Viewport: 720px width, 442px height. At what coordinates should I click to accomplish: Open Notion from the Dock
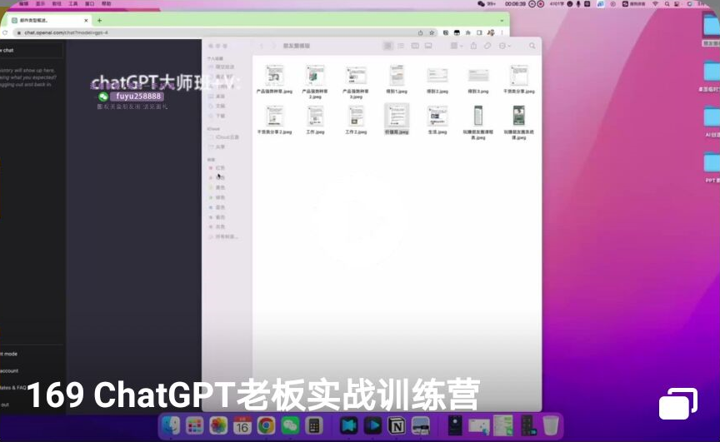pos(397,425)
